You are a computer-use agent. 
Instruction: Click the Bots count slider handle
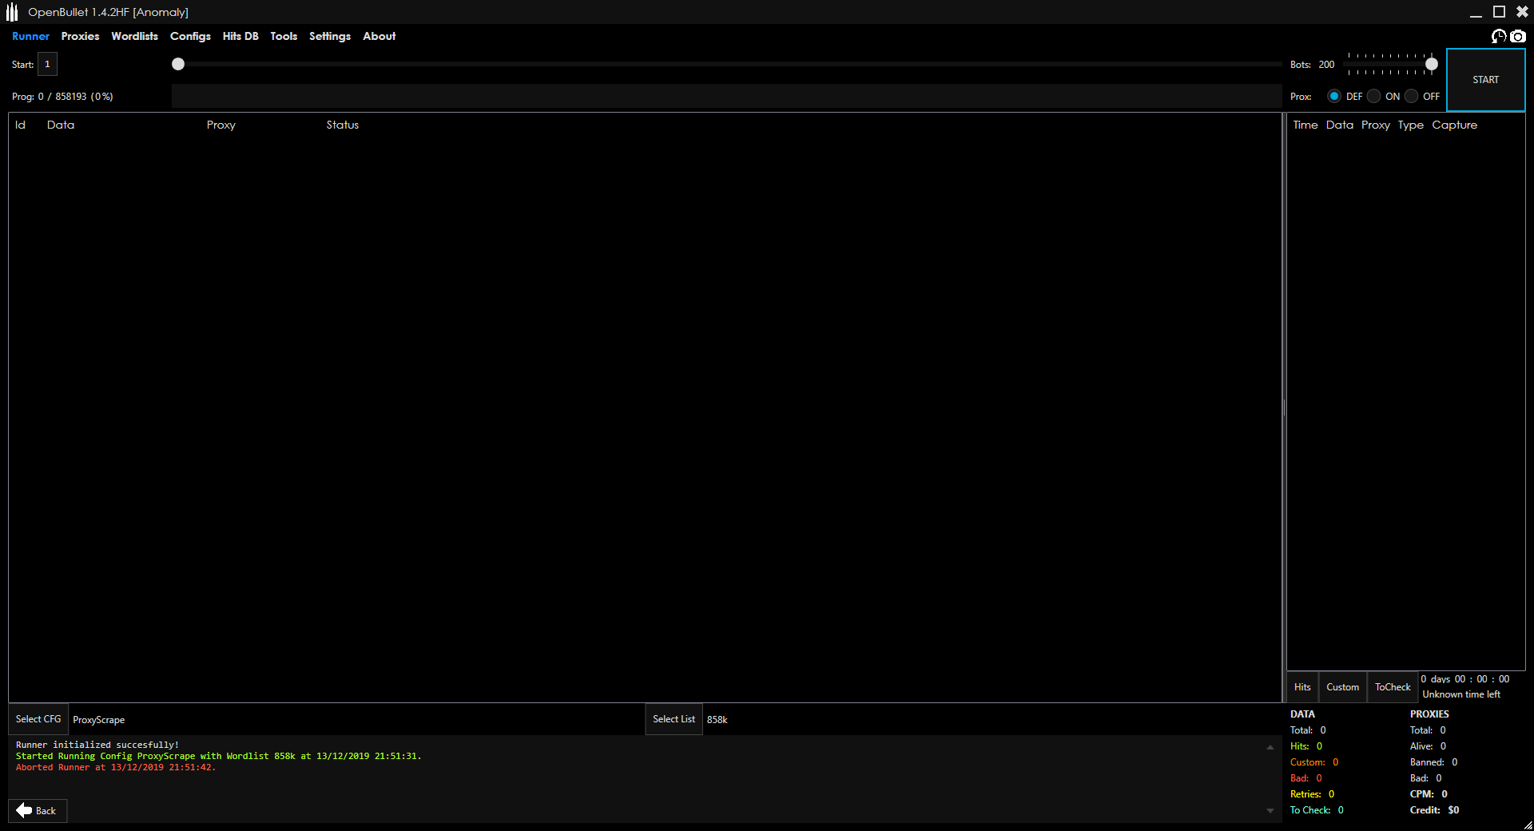click(x=1432, y=64)
